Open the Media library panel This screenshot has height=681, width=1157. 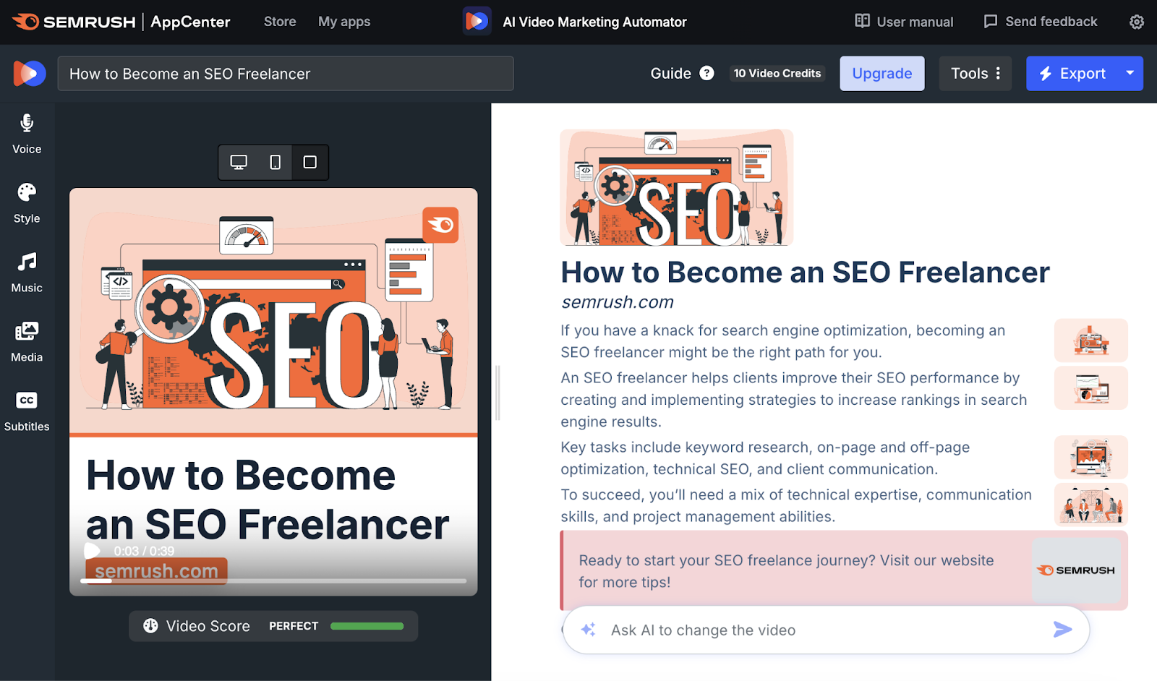pos(27,342)
